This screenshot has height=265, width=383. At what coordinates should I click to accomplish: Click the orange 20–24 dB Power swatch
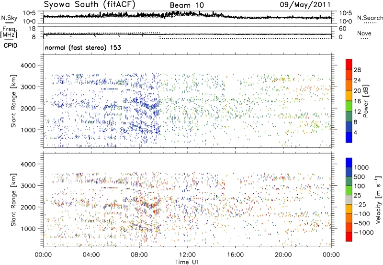click(349, 85)
